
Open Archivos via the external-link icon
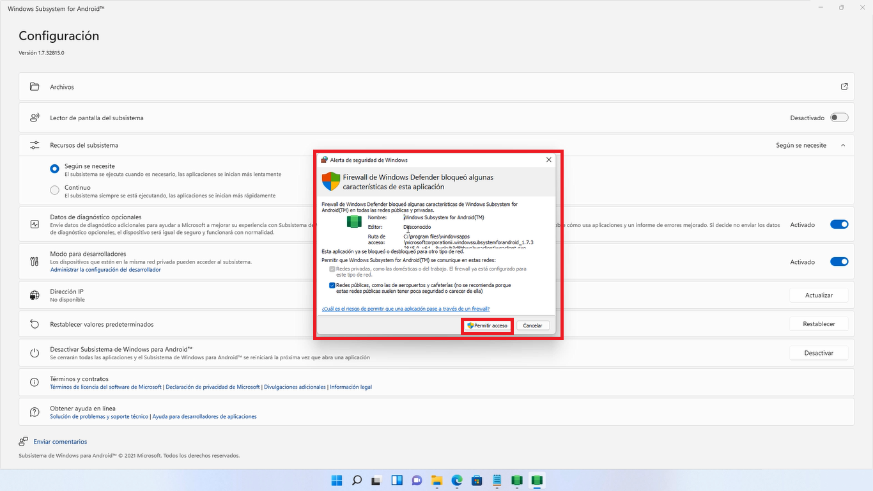click(844, 86)
